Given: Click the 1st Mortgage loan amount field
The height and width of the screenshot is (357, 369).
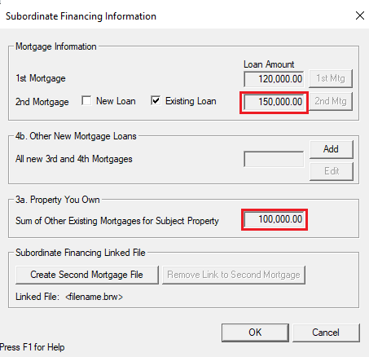Looking at the screenshot, I should [274, 79].
